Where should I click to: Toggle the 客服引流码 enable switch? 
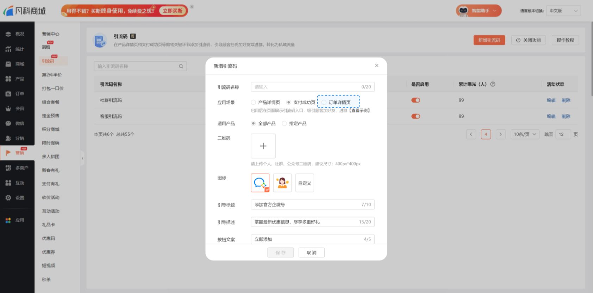coord(416,116)
